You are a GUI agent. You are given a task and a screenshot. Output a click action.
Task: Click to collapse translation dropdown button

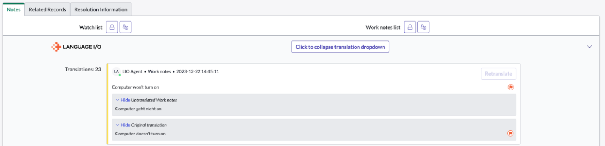(340, 47)
